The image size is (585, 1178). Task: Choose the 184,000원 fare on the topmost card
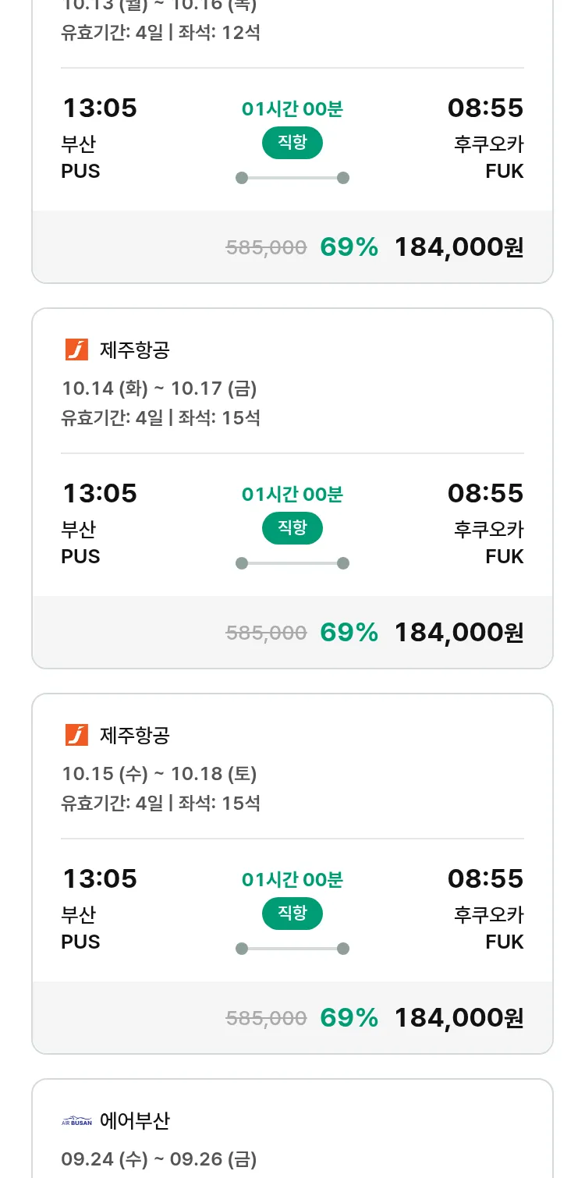pos(459,247)
